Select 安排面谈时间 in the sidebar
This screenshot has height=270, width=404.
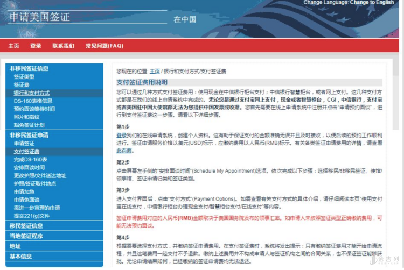pos(29,168)
